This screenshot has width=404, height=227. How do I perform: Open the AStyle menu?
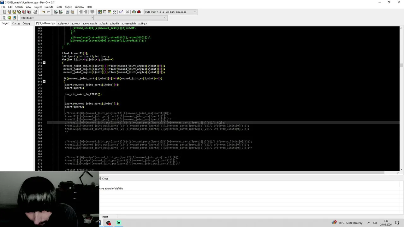tap(68, 7)
